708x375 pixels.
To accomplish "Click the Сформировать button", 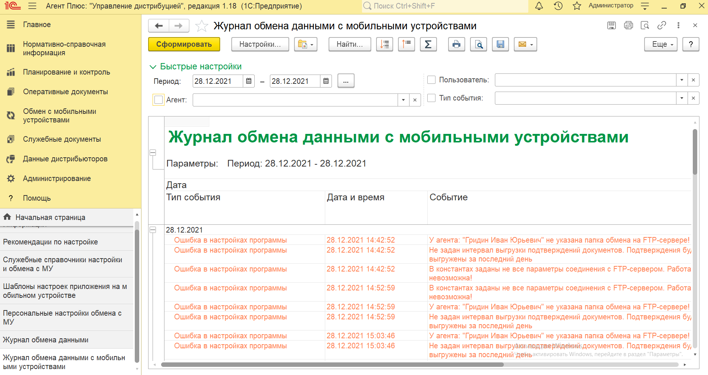I will click(184, 45).
